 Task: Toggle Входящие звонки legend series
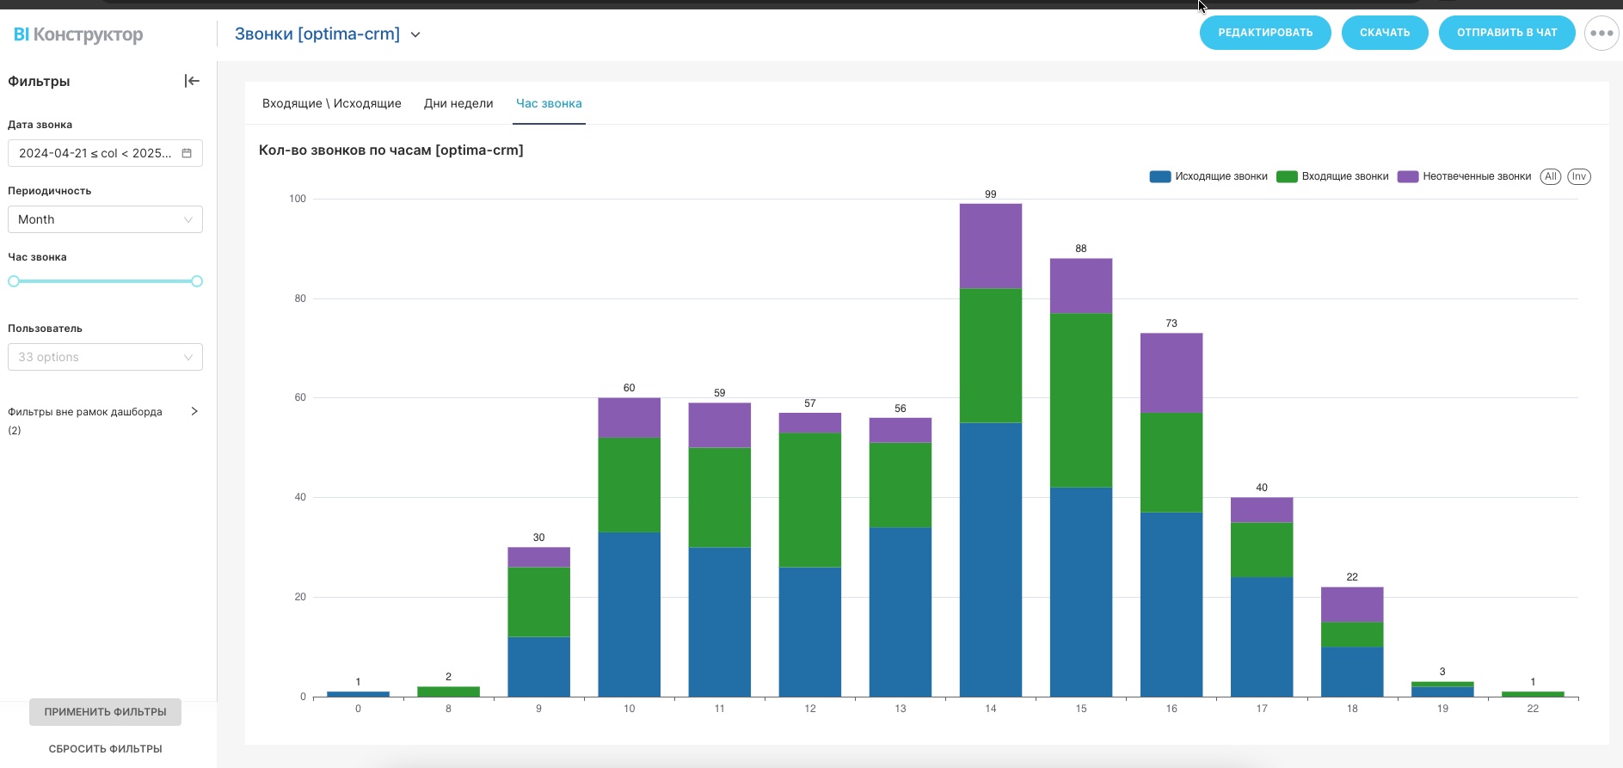coord(1333,176)
